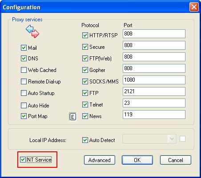Viewport: 201px width, 178px height.
Task: Click the blue and red proxy arrows icon
Action: click(x=32, y=32)
